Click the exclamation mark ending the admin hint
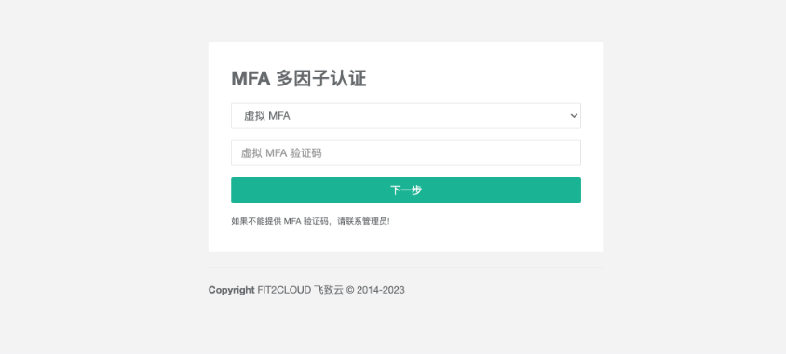The height and width of the screenshot is (354, 786). click(388, 221)
